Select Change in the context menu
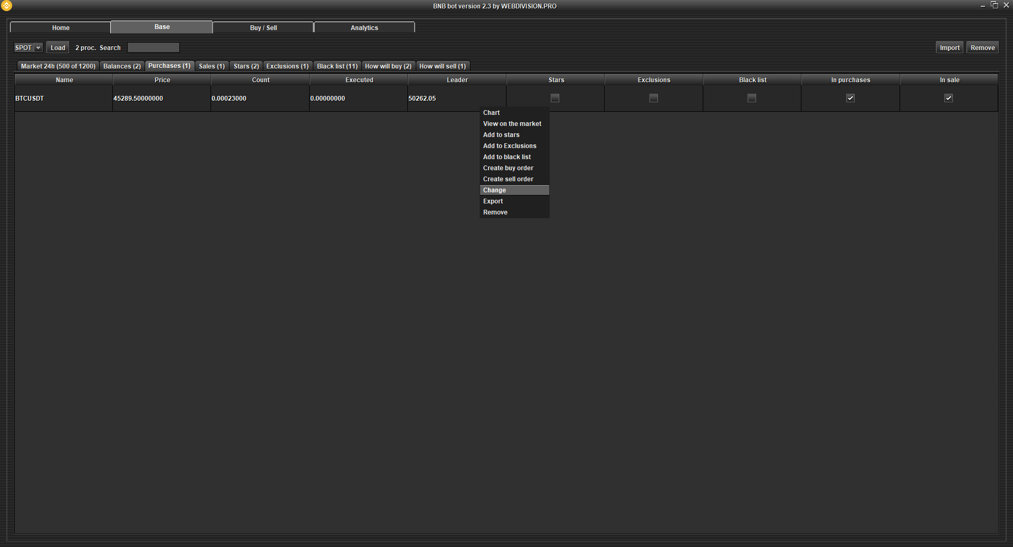The height and width of the screenshot is (547, 1013). click(x=494, y=190)
